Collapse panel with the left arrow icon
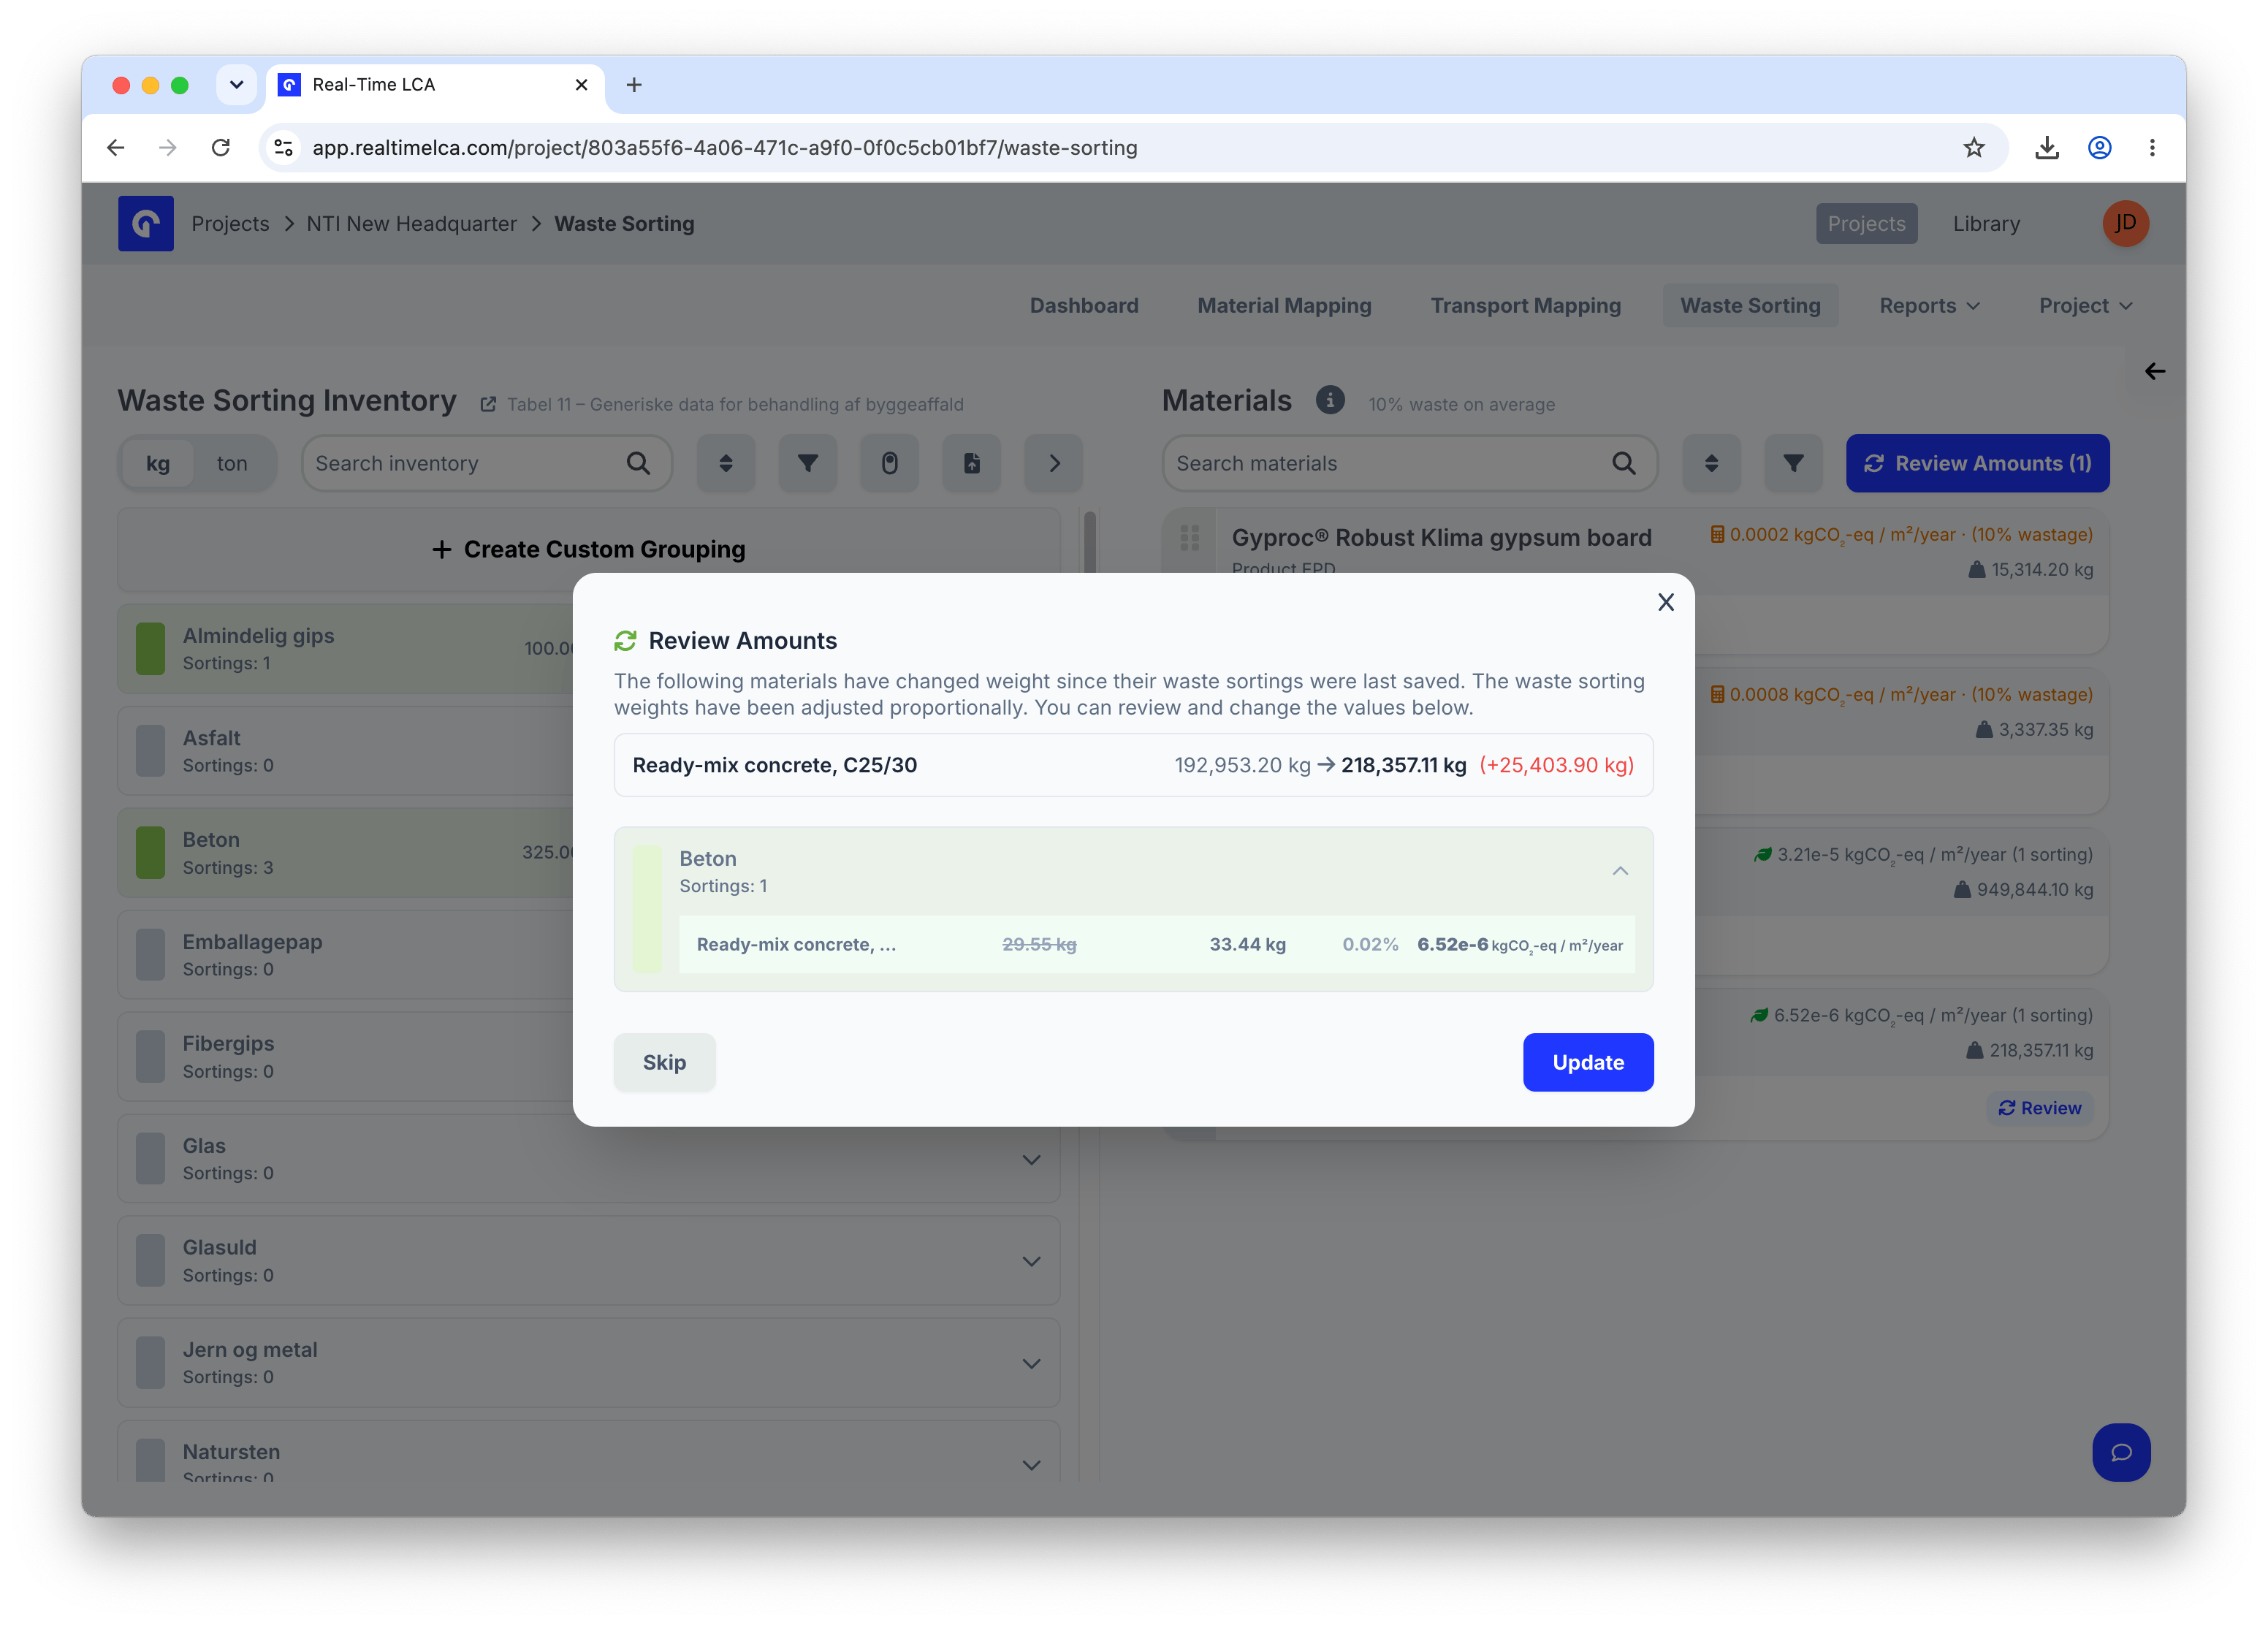This screenshot has height=1625, width=2268. coord(2155,372)
